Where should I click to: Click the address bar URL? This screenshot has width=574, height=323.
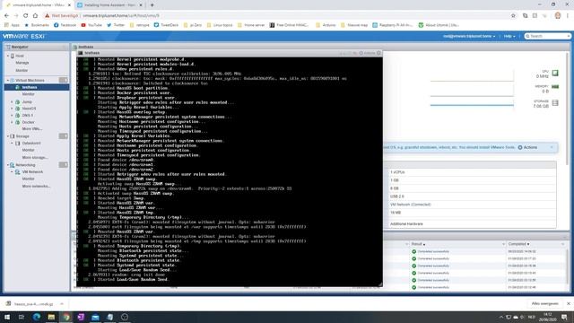pyautogui.click(x=121, y=16)
